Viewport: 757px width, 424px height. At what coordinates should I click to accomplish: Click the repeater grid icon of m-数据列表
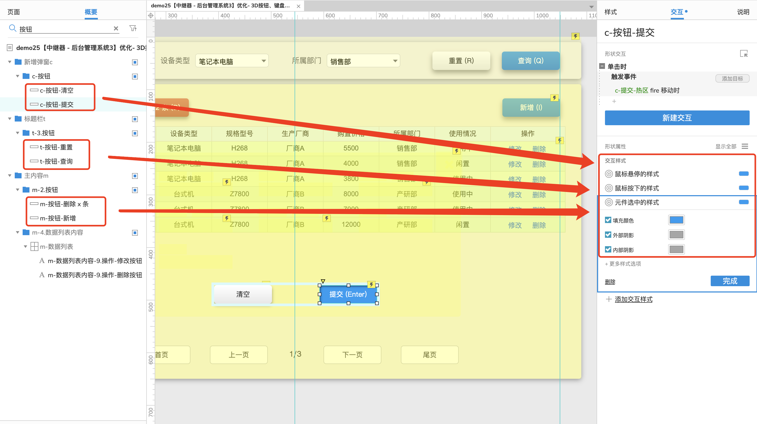click(34, 246)
